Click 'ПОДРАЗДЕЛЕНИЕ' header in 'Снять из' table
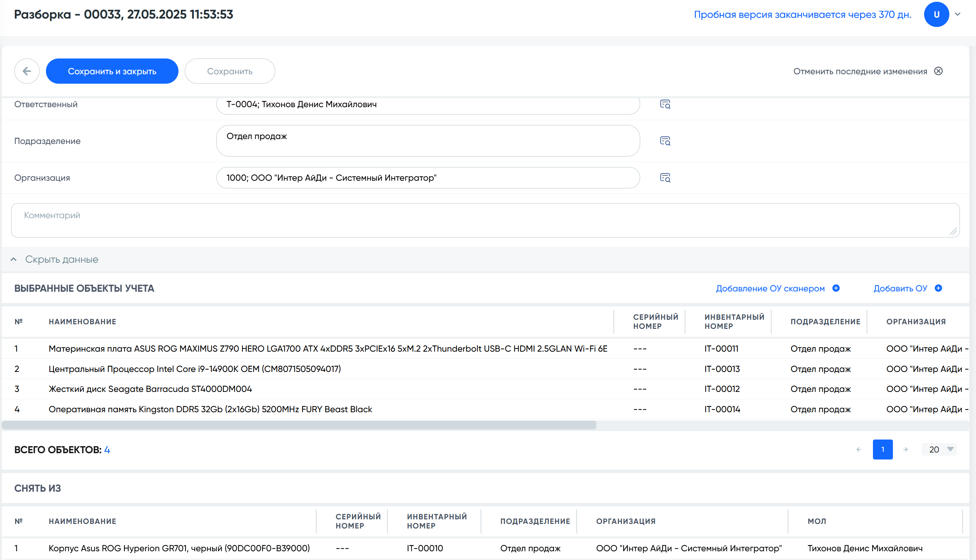The width and height of the screenshot is (976, 560). (x=535, y=521)
